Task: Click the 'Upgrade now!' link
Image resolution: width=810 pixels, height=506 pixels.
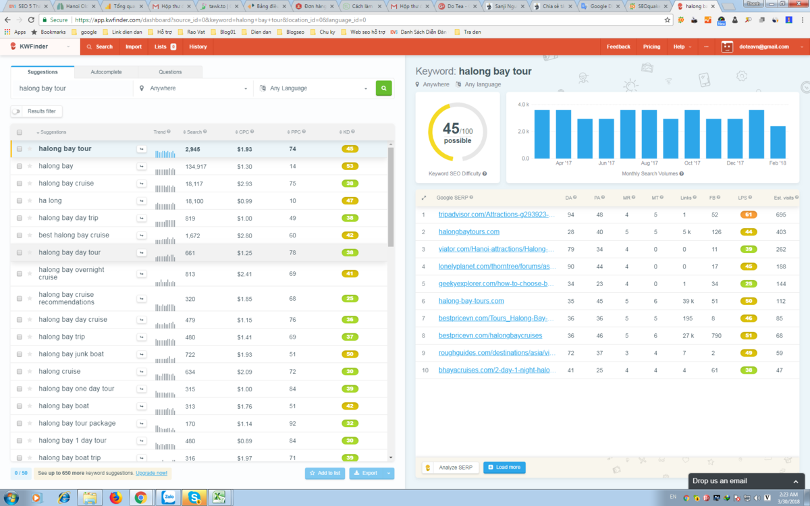Action: tap(152, 474)
